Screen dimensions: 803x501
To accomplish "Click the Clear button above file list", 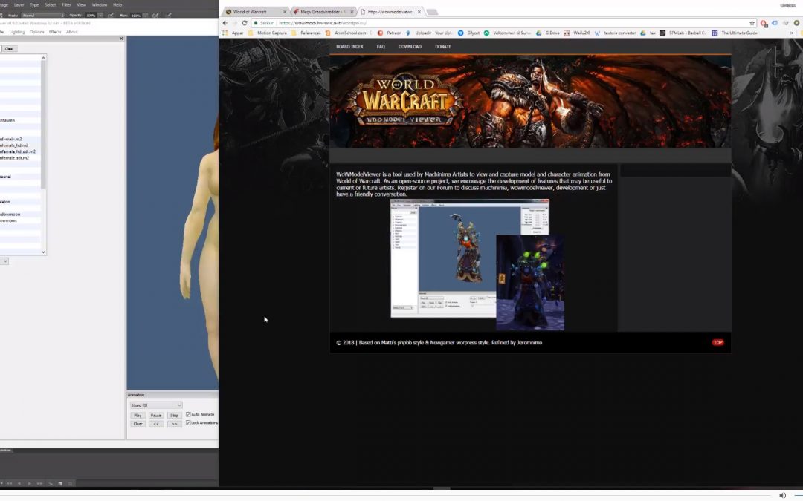I will pyautogui.click(x=9, y=48).
